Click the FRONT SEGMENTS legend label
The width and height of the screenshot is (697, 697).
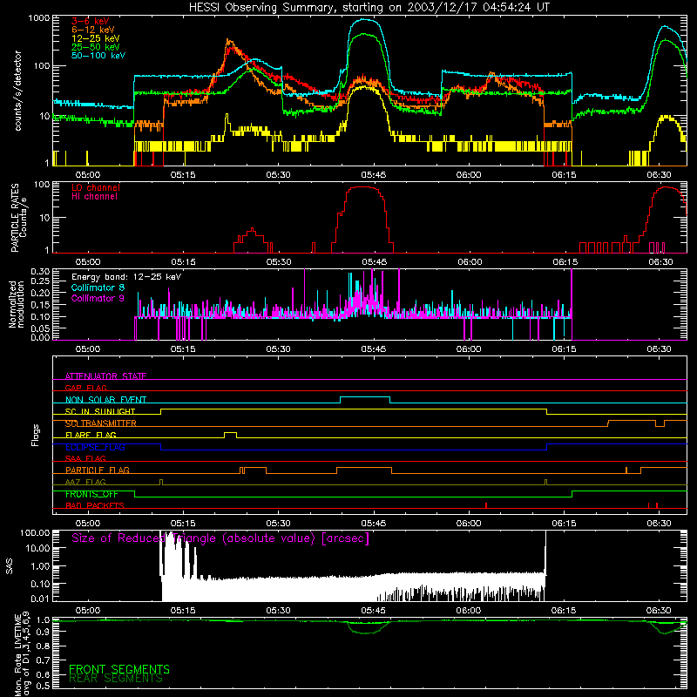119,669
